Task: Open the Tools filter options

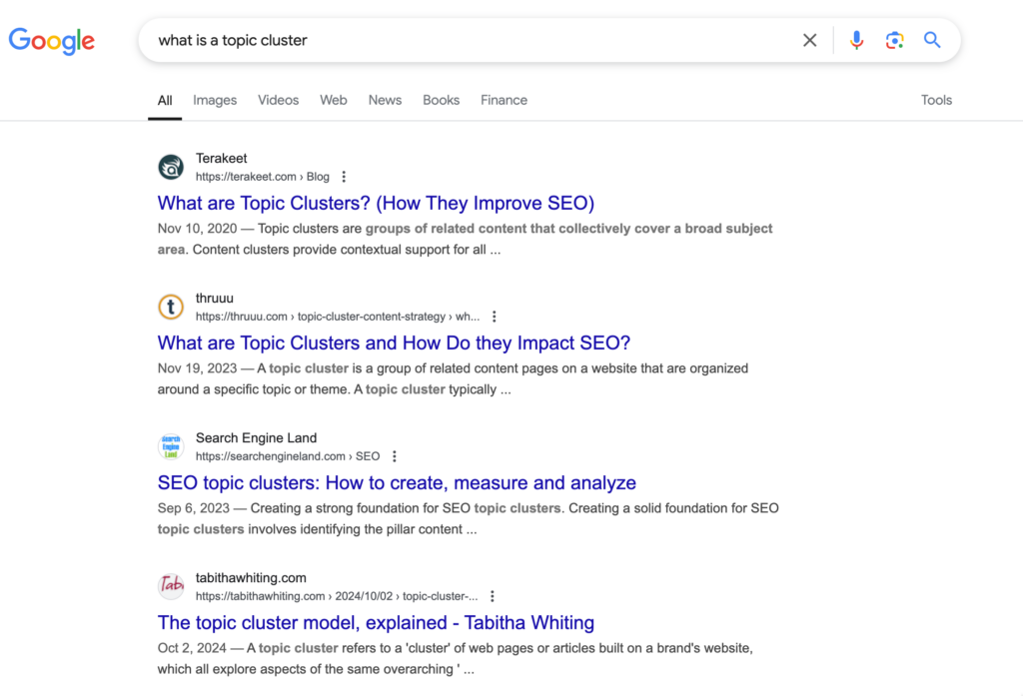Action: pos(936,101)
